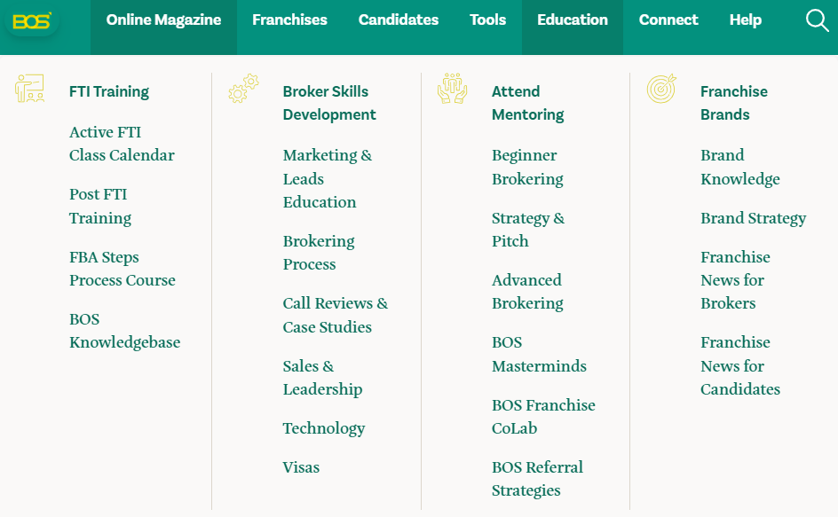The height and width of the screenshot is (517, 838).
Task: Select the Visas link
Action: (302, 467)
